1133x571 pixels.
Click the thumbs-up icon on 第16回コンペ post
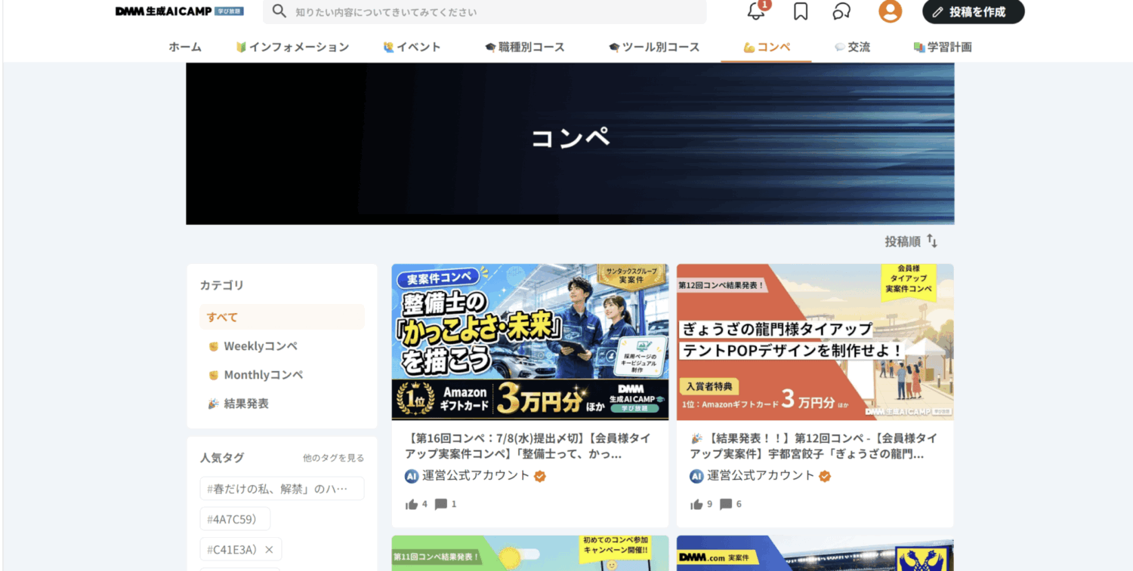click(412, 505)
